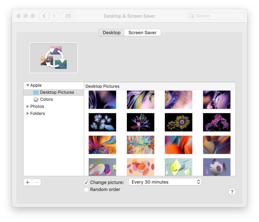Image resolution: width=259 pixels, height=222 pixels.
Task: Click the Search field in title bar
Action: pos(216,16)
